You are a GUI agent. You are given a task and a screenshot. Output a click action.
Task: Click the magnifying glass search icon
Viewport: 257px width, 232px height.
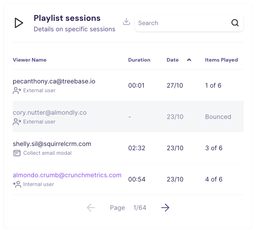235,23
